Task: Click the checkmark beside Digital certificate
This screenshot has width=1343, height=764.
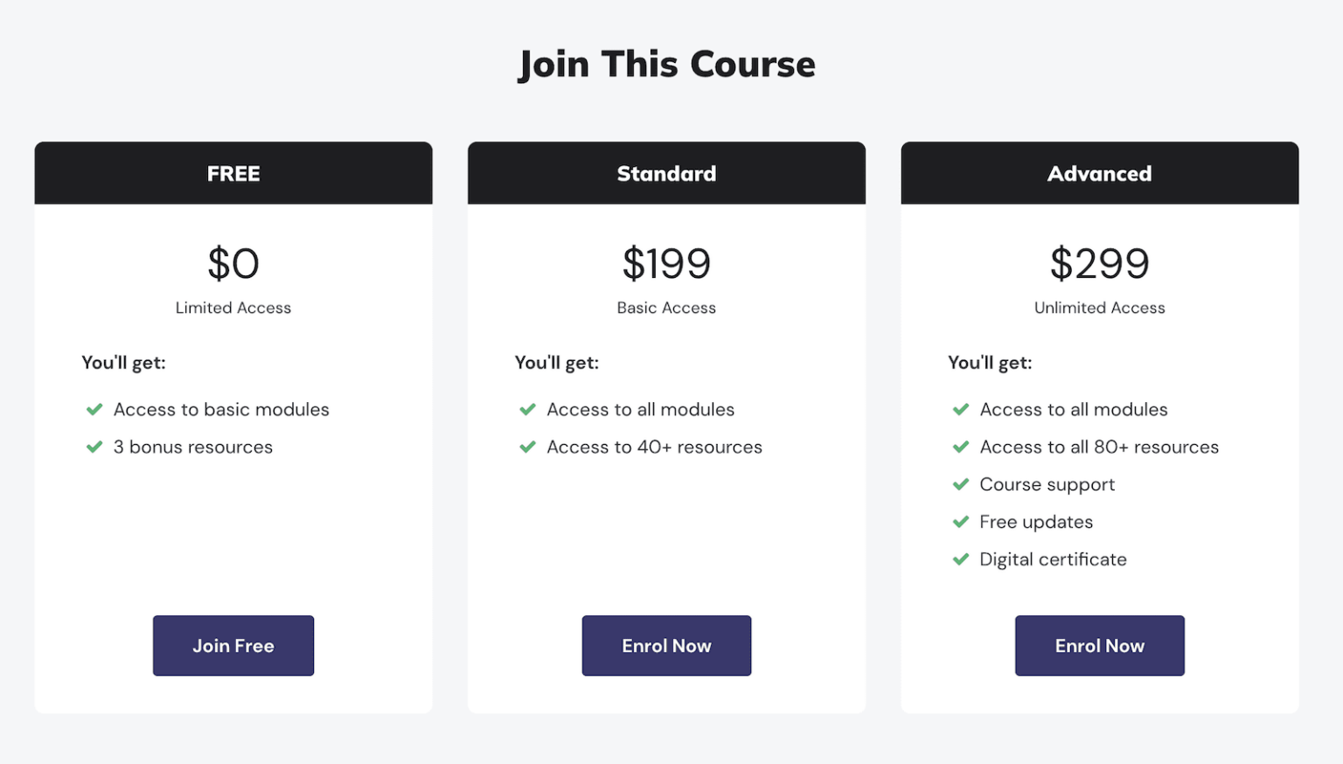Action: tap(961, 559)
